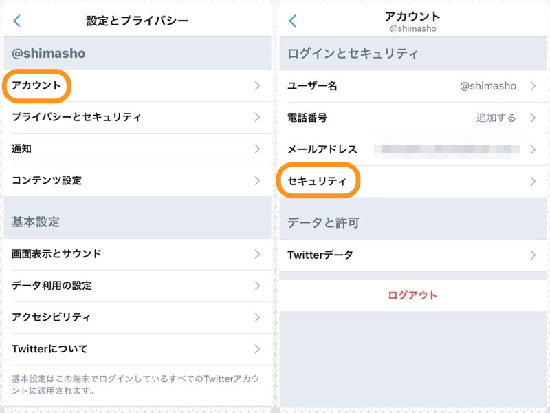
Task: Open コンテンツ設定 (Content settings)
Action: tap(48, 180)
